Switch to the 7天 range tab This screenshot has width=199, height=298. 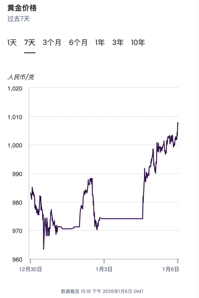pyautogui.click(x=30, y=42)
